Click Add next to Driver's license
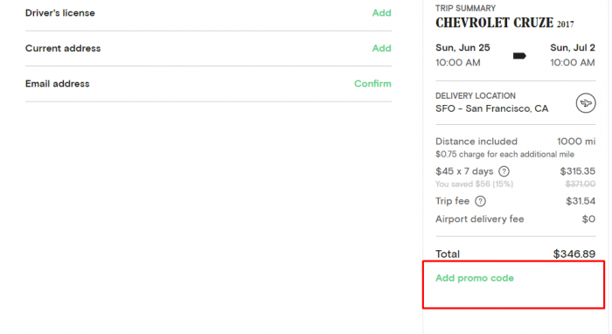 (x=381, y=13)
